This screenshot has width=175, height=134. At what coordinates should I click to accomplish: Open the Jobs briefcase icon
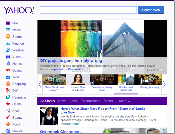click(x=8, y=77)
